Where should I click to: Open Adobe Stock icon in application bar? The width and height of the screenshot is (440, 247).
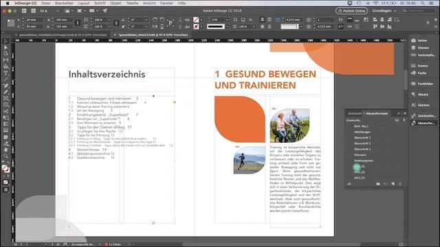click(34, 11)
